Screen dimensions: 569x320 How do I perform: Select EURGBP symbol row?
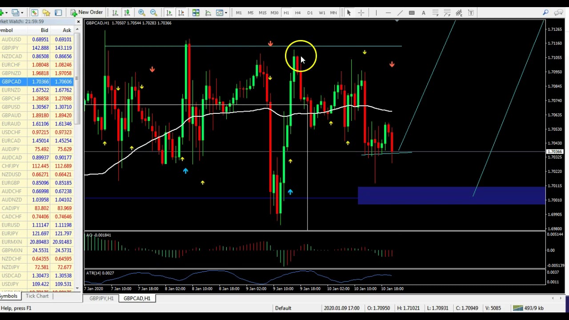[36, 183]
